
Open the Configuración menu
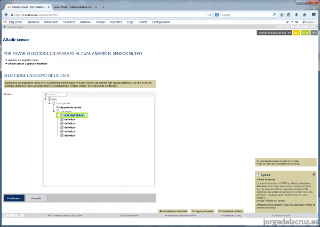coord(161,22)
